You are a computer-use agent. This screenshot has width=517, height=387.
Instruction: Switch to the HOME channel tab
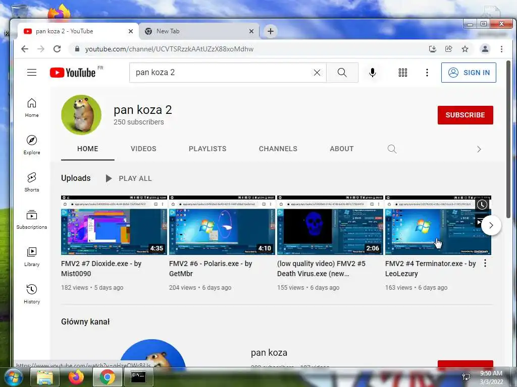click(x=88, y=149)
